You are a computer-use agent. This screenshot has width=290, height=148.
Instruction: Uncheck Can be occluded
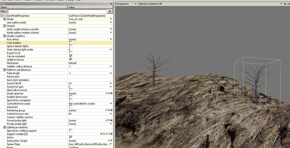tap(71, 56)
